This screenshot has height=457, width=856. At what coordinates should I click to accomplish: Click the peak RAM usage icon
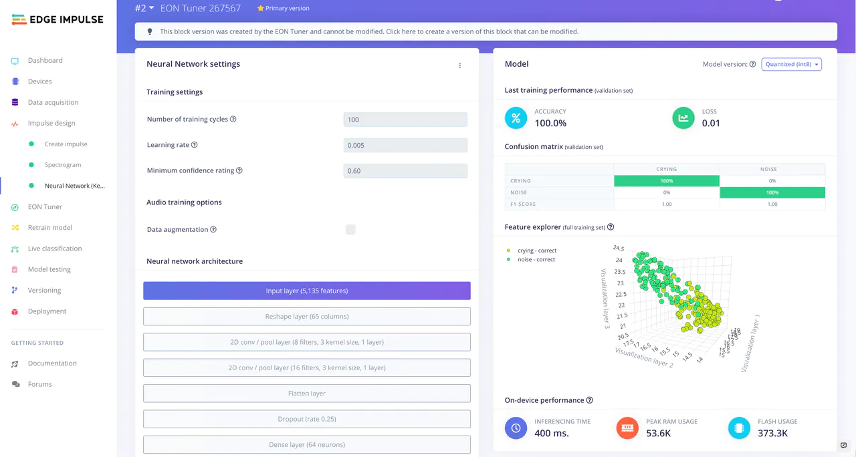[627, 428]
